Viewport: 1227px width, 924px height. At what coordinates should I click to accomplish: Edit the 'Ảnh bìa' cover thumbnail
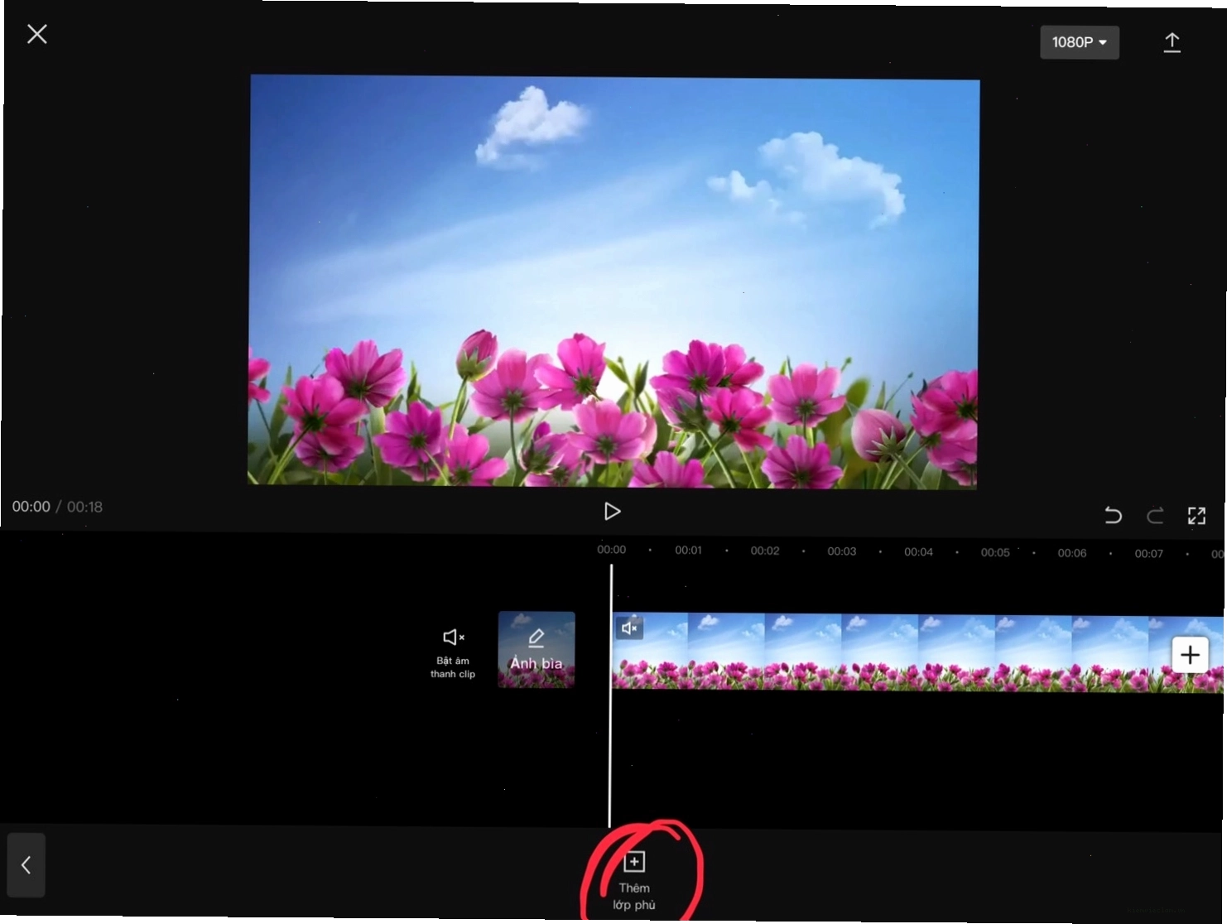point(537,650)
